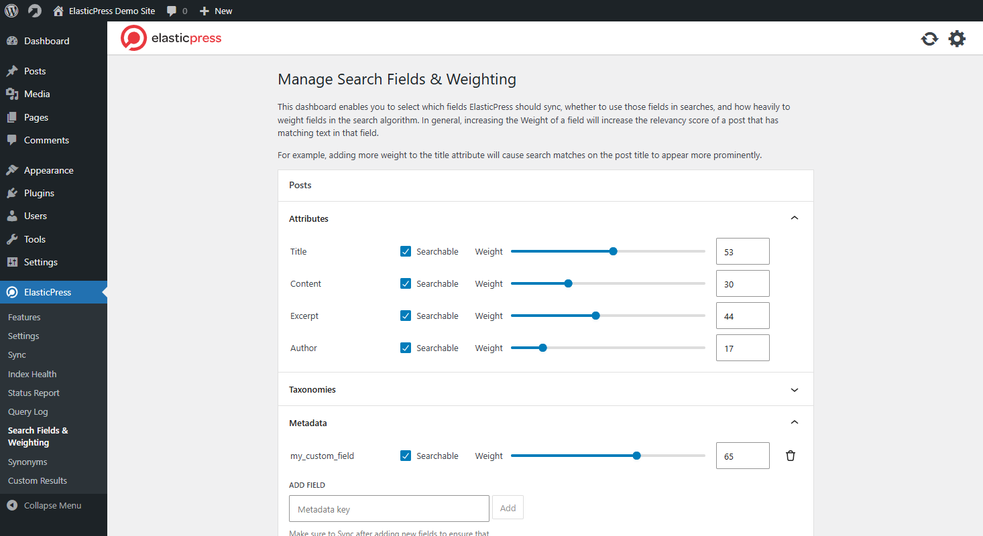This screenshot has height=536, width=983.
Task: Open ElasticPress Settings submenu item
Action: (23, 336)
